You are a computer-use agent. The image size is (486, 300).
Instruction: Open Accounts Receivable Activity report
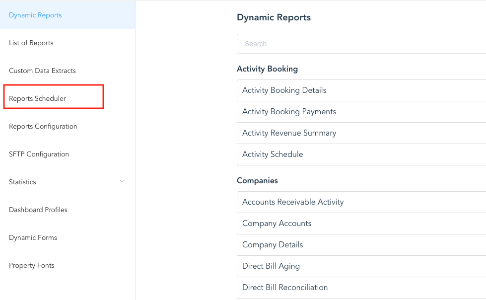[x=292, y=202]
